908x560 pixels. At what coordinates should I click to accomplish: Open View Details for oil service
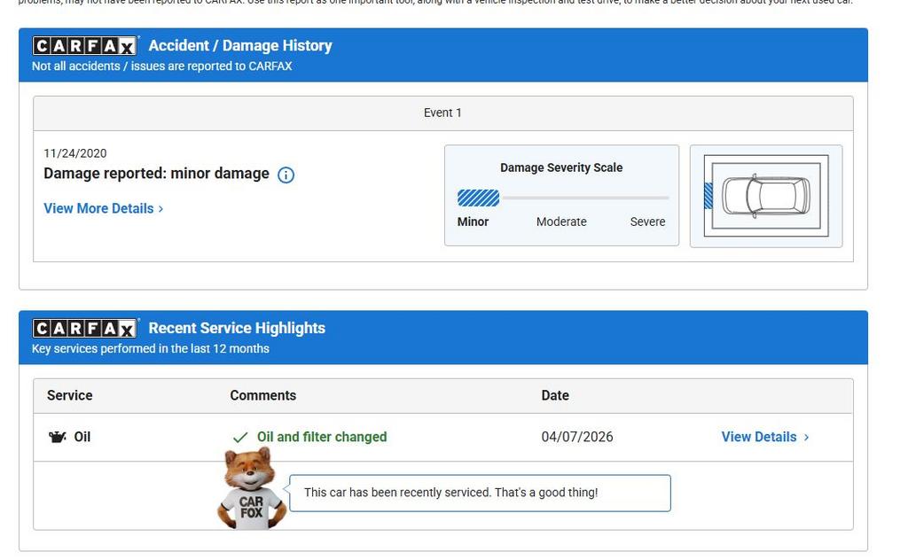764,437
